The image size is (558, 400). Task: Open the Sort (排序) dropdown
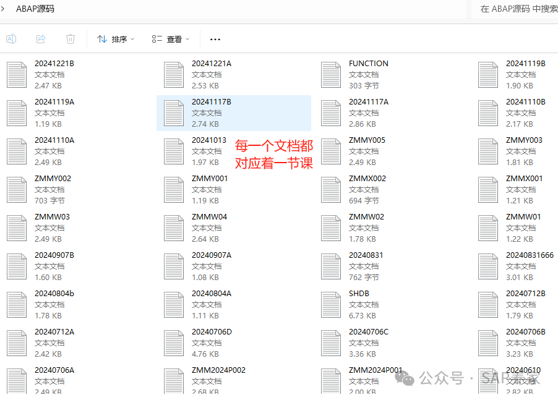point(116,39)
